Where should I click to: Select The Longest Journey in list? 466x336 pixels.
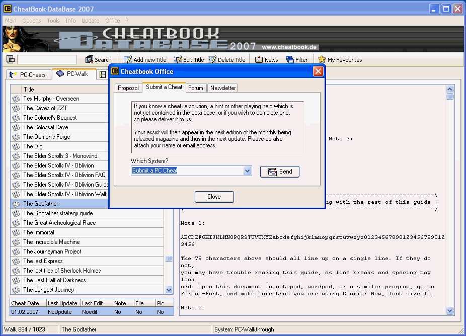(x=48, y=290)
